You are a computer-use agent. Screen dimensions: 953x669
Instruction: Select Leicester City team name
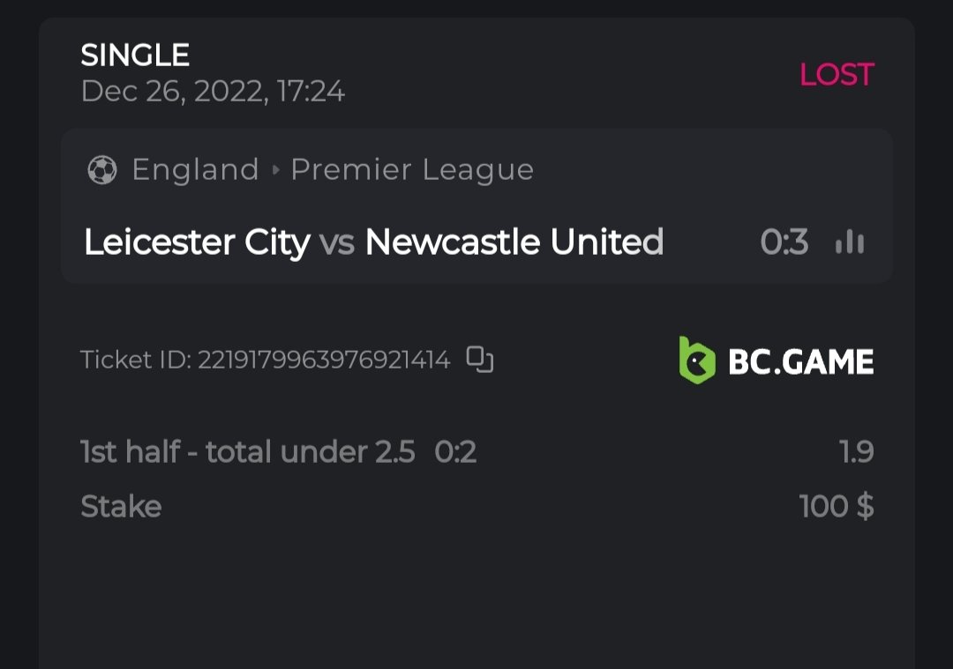pos(197,242)
